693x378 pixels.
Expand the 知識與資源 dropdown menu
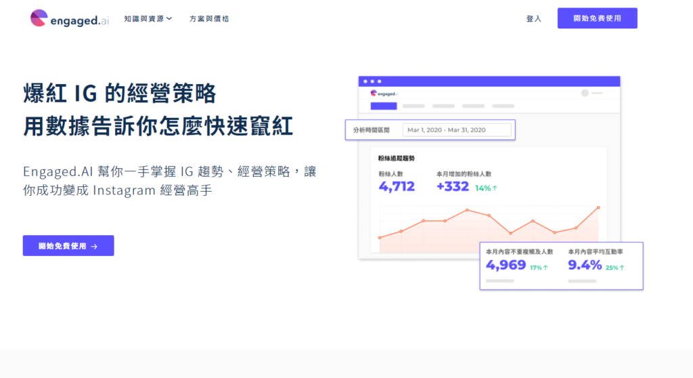point(148,19)
